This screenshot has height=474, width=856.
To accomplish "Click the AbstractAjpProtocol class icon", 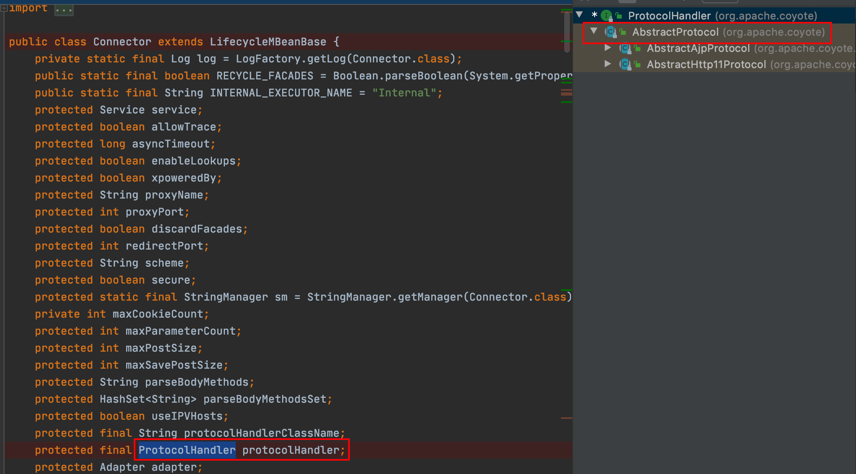I will click(x=625, y=49).
